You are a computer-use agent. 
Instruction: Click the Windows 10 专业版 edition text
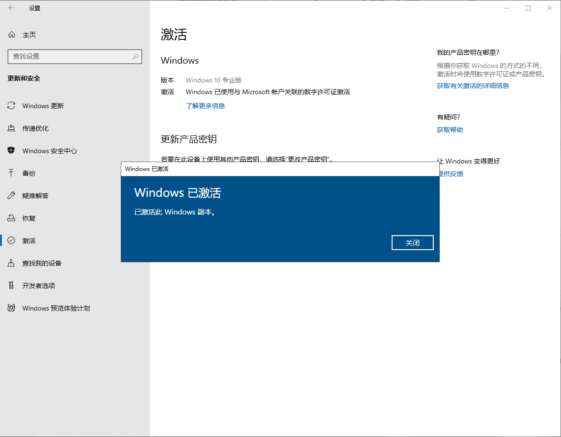[x=214, y=80]
